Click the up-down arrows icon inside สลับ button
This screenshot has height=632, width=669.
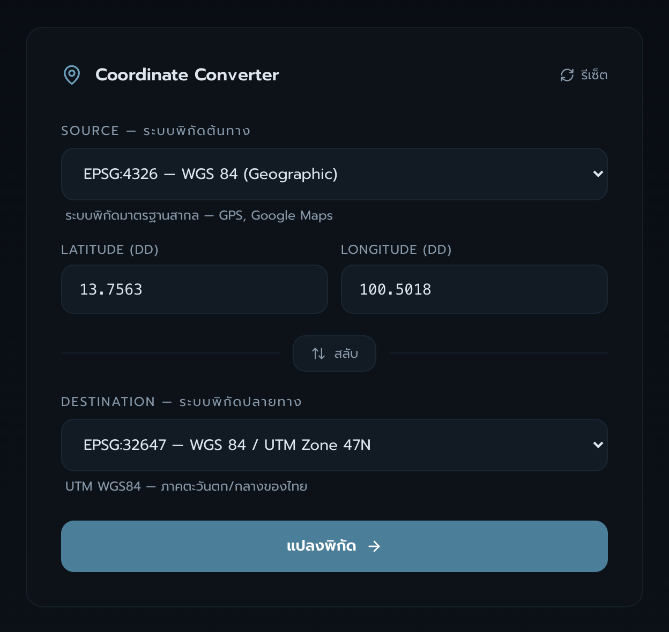[317, 353]
